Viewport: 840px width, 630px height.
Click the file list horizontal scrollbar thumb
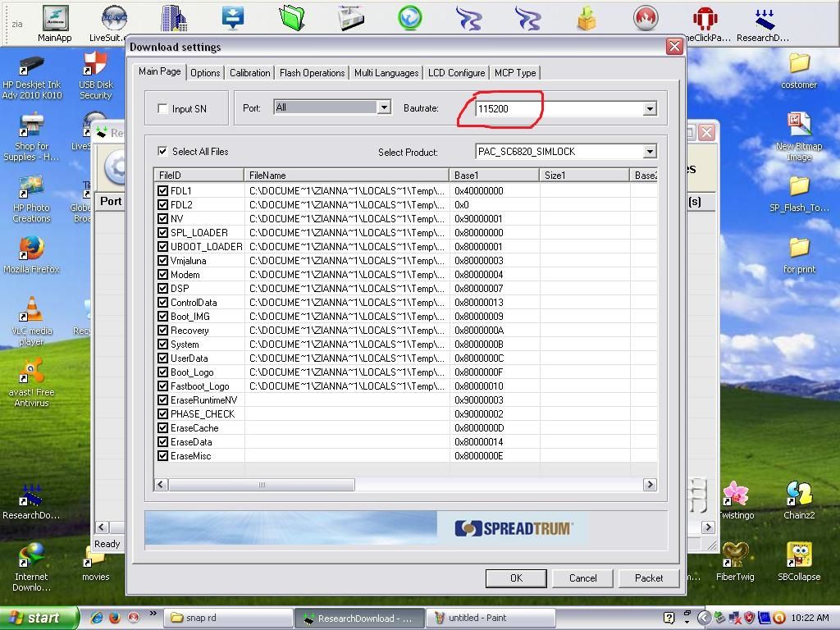click(x=262, y=485)
